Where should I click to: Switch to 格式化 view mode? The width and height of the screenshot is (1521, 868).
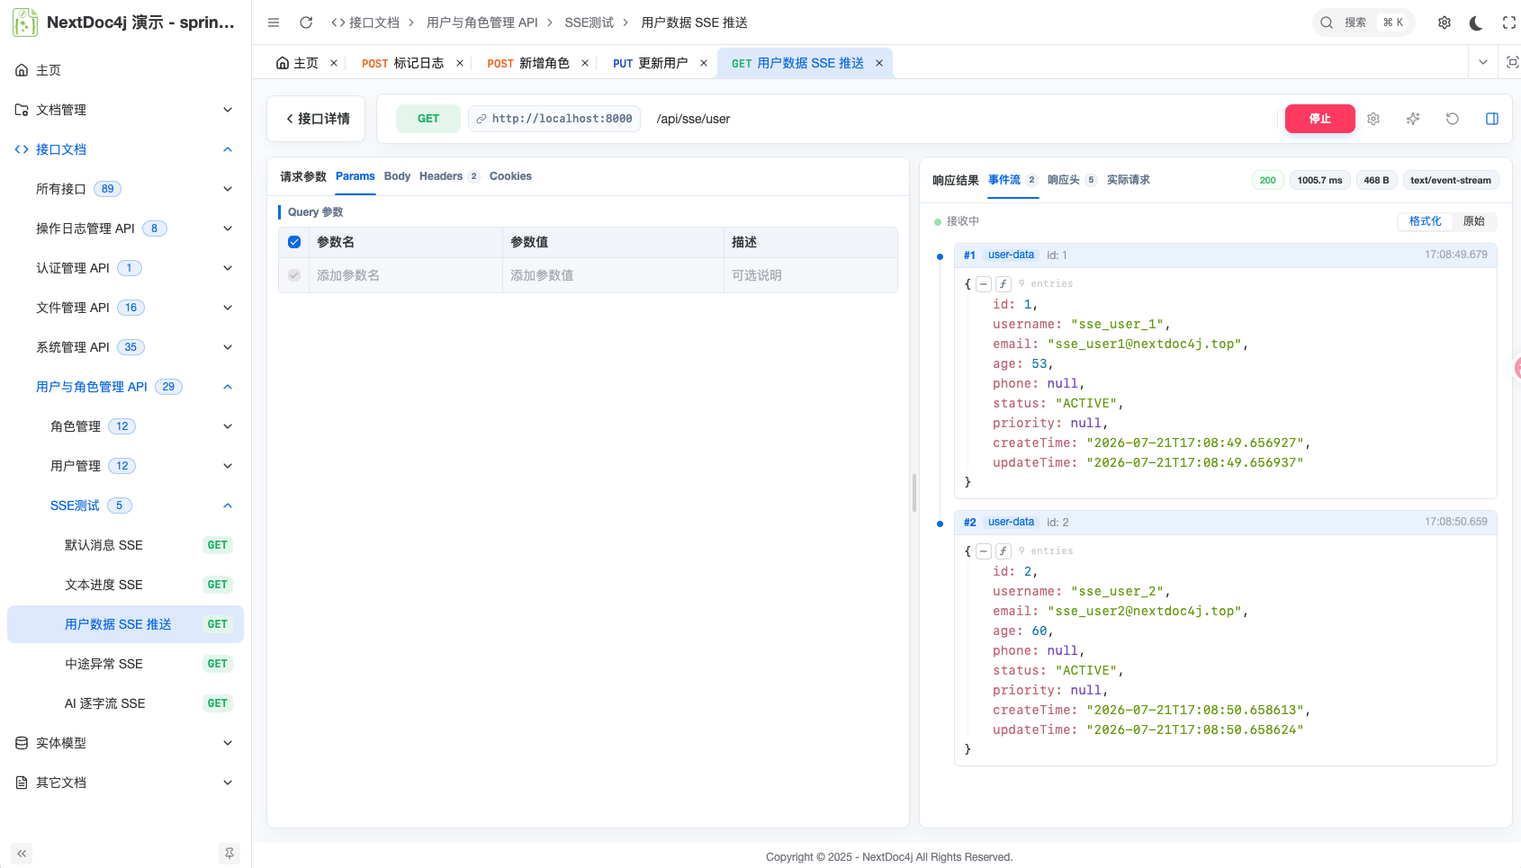pos(1425,221)
